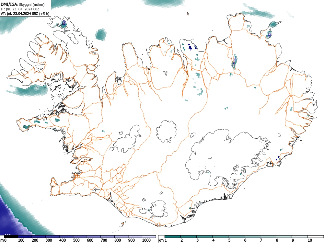Select the '286' value label in the northeast
Screen dimensions: 324x243
pos(270,33)
